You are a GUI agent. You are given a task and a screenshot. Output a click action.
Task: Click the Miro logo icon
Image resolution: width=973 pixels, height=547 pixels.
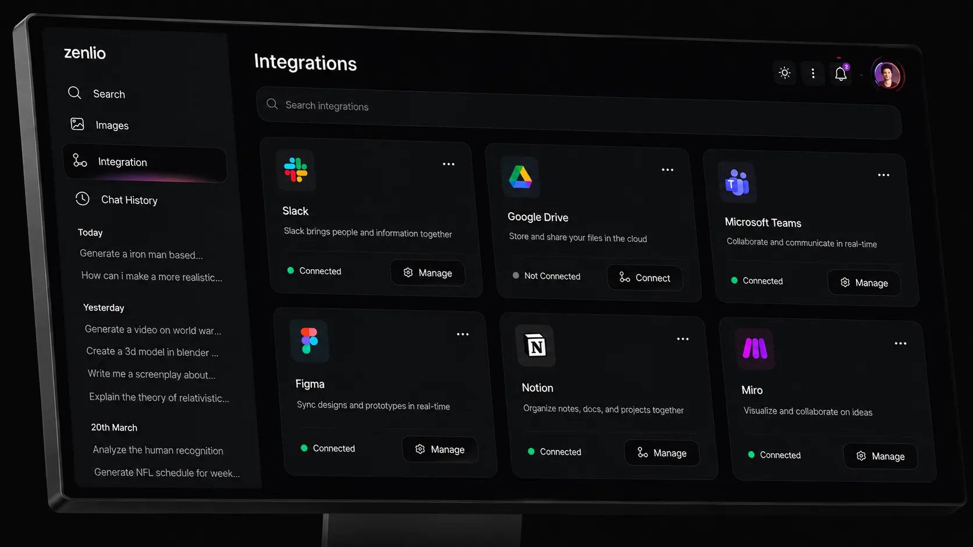(755, 349)
